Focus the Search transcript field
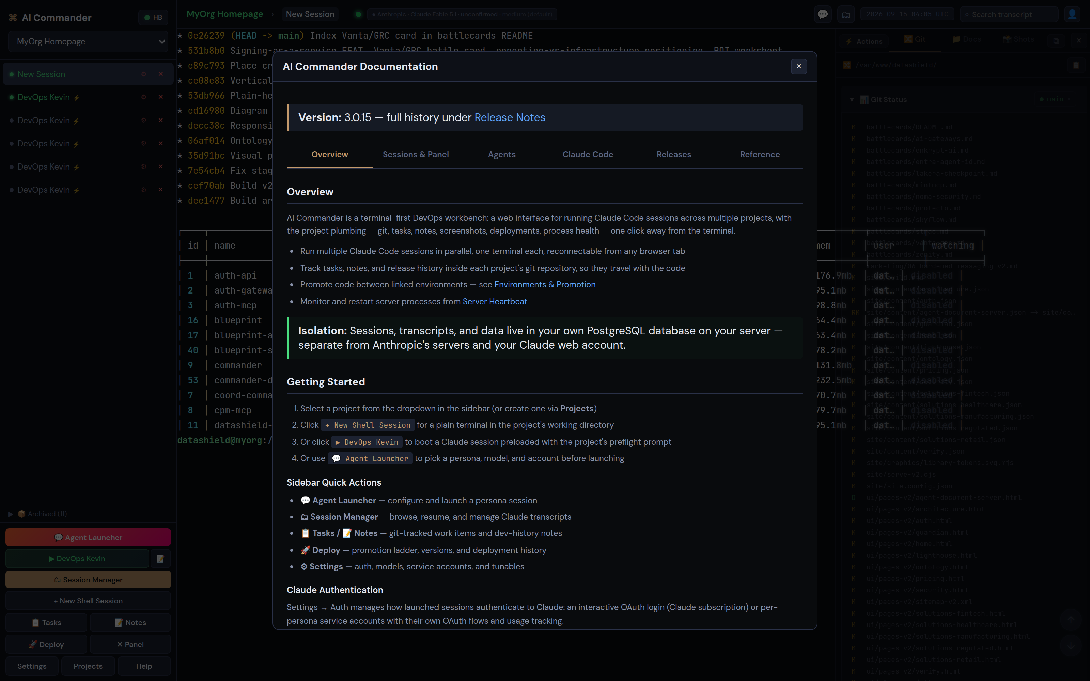Viewport: 1090px width, 681px height. point(1009,14)
